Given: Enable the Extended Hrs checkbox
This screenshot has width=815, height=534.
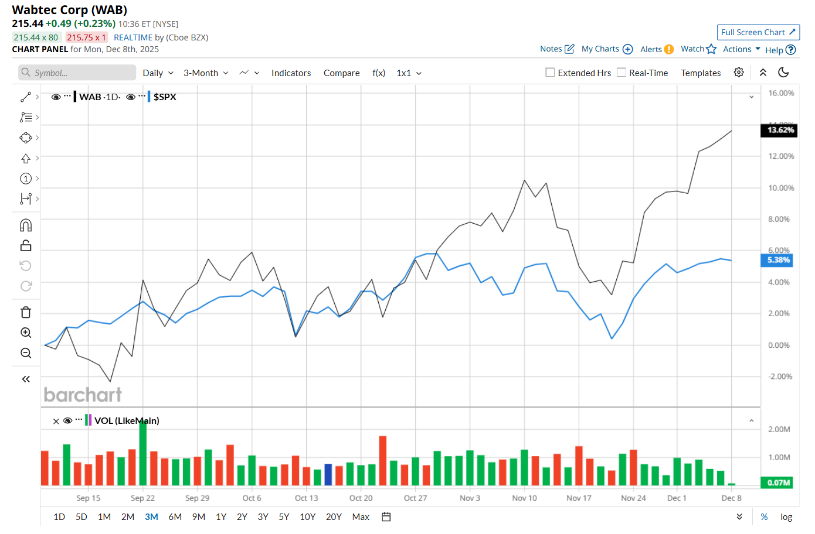Looking at the screenshot, I should [550, 73].
